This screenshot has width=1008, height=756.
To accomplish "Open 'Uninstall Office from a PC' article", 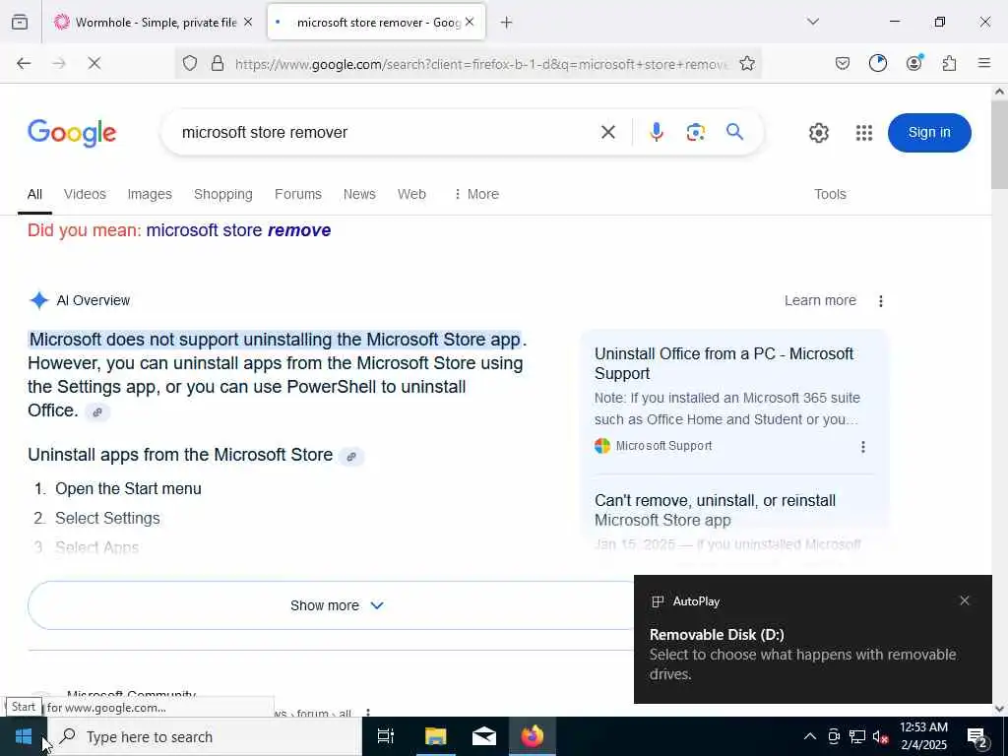I will 724,363.
